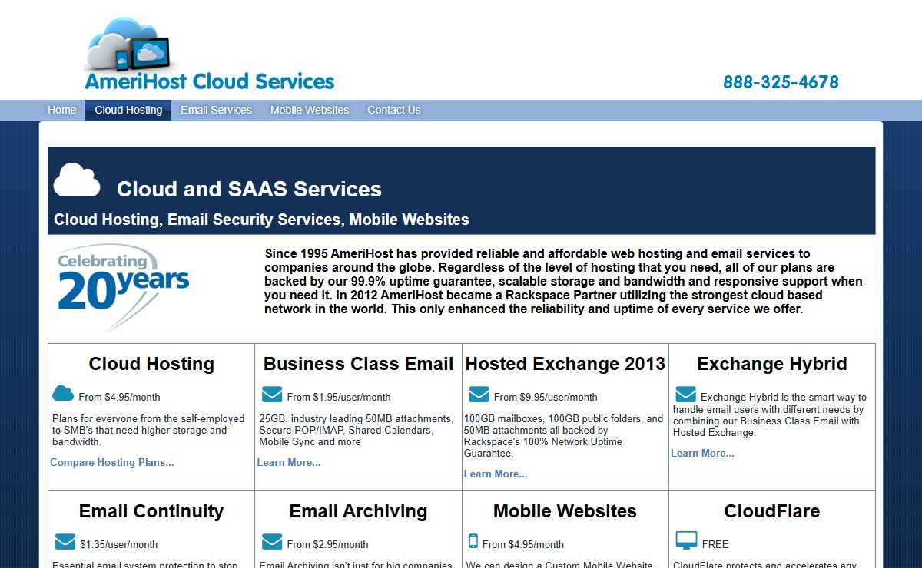
Task: Click 'From $4.95/month' under Cloud Hosting
Action: 119,397
